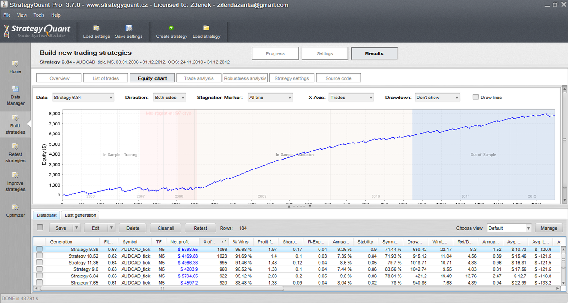The height and width of the screenshot is (303, 568).
Task: Open the Trade analysis tab
Action: [199, 78]
